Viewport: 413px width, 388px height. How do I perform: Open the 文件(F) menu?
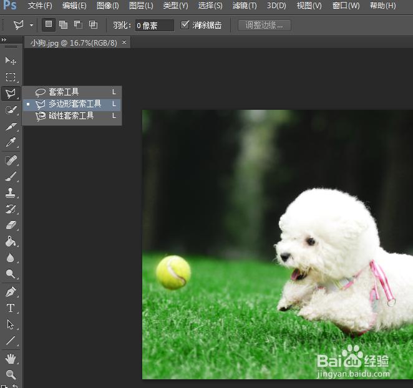pos(40,6)
